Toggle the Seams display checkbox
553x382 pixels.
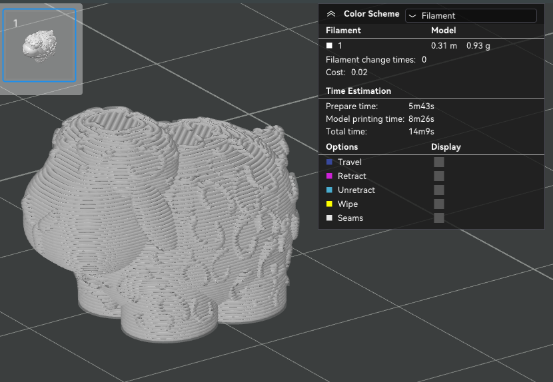(438, 218)
